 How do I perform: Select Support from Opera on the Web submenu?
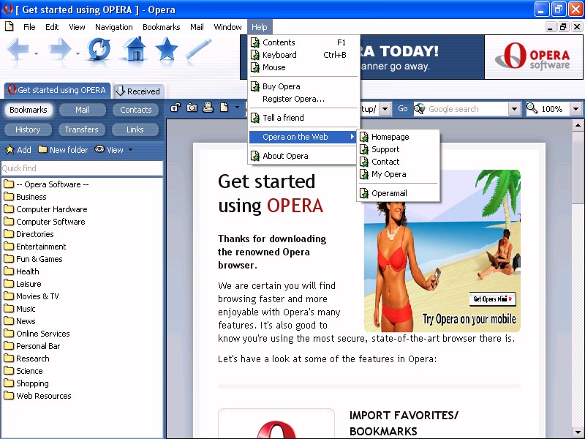[385, 149]
